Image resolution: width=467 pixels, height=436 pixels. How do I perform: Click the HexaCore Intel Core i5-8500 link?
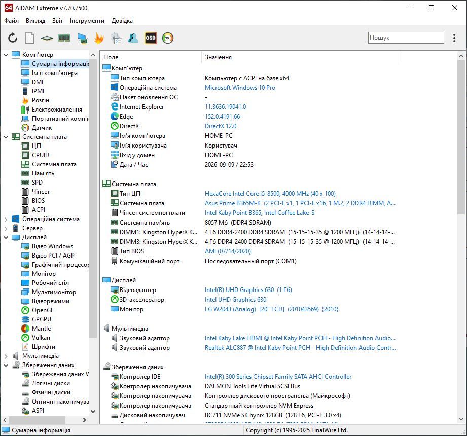tap(270, 194)
